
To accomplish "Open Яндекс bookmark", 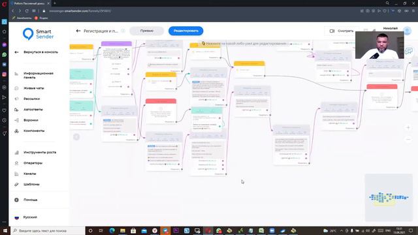I will tap(41, 18).
